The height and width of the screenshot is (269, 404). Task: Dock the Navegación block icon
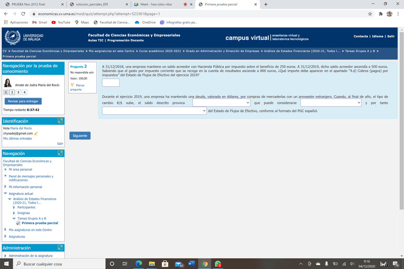pyautogui.click(x=60, y=153)
